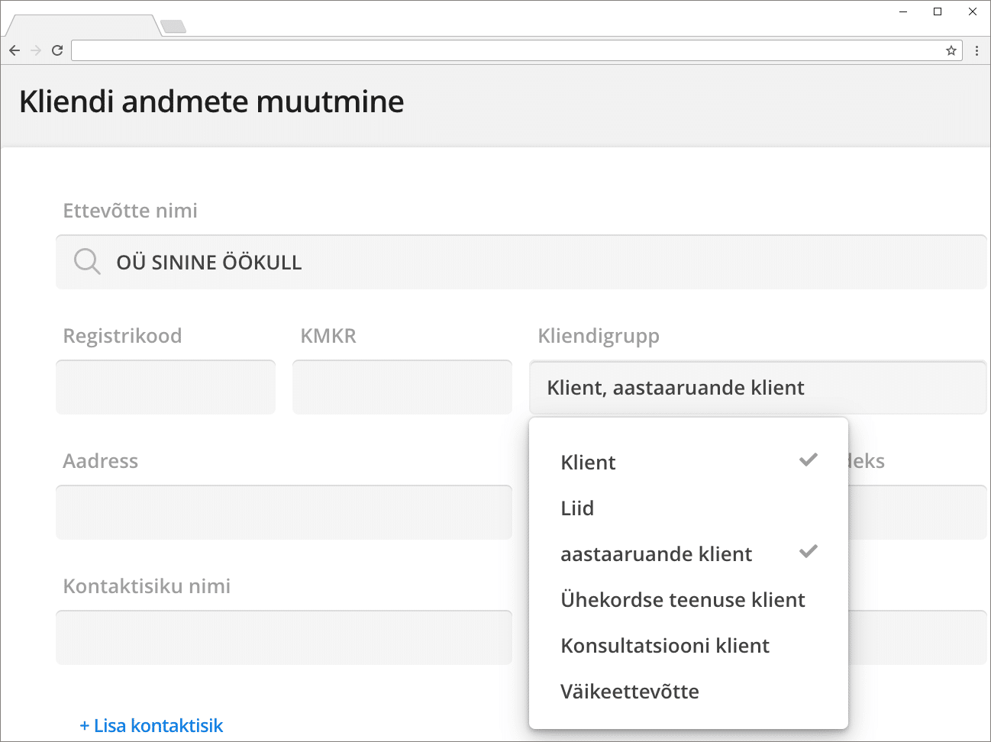This screenshot has width=991, height=742.
Task: Click the browser forward arrow
Action: tap(36, 50)
